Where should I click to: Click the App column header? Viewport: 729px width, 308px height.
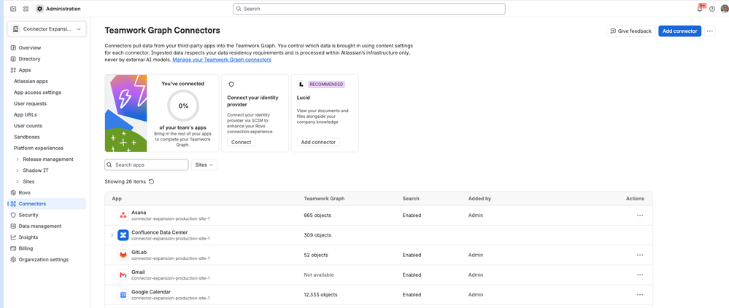(116, 199)
